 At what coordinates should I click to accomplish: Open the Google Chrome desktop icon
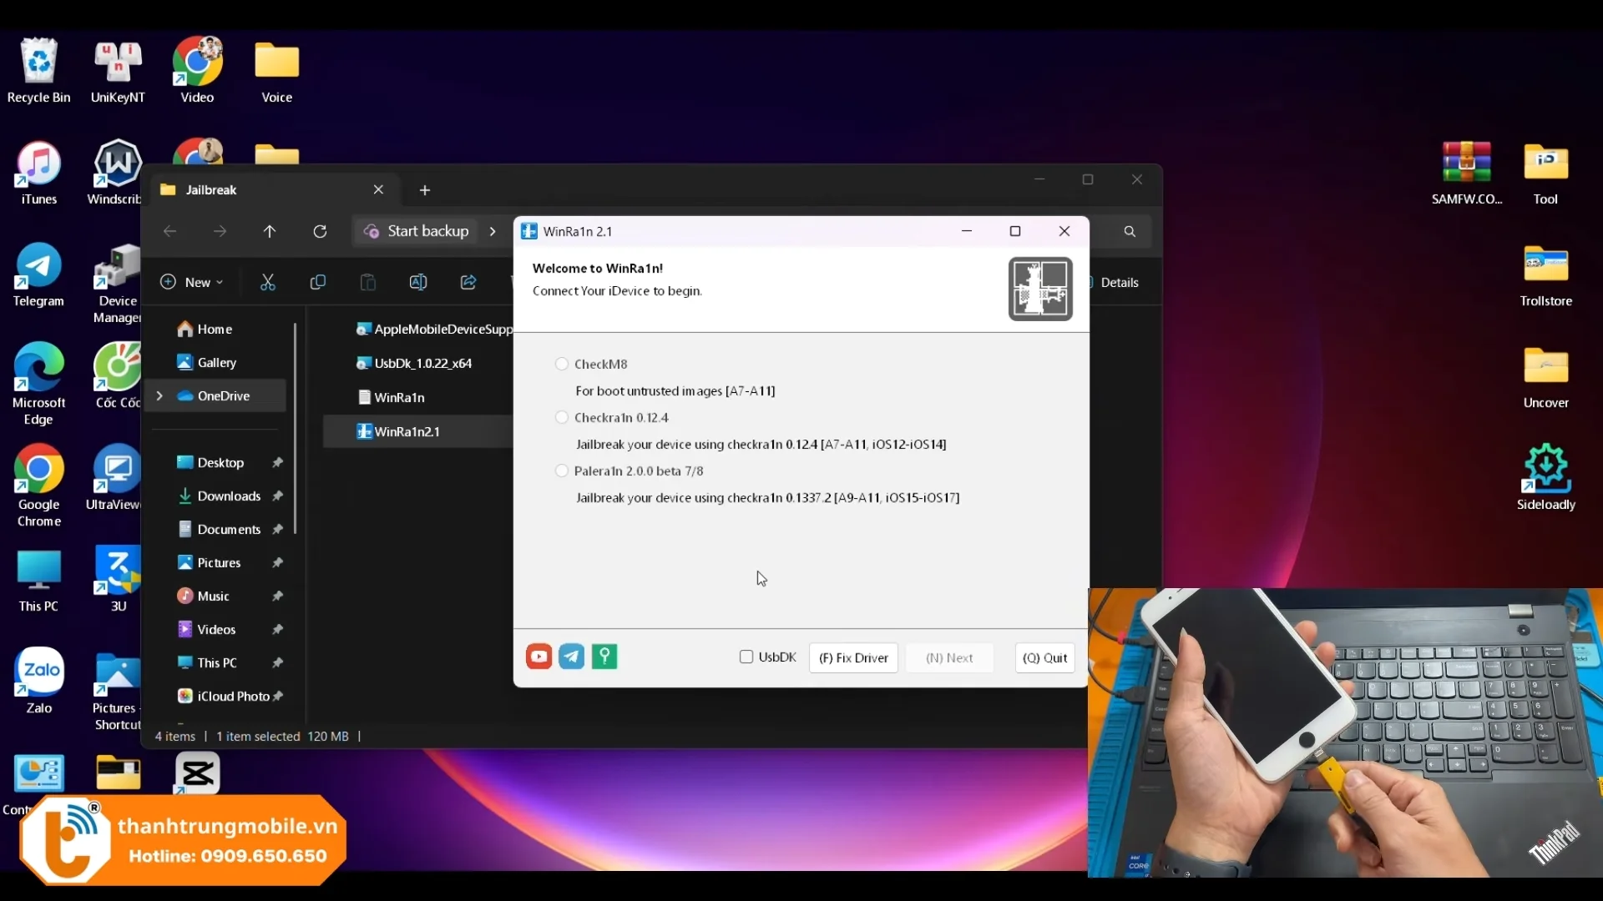pyautogui.click(x=38, y=486)
